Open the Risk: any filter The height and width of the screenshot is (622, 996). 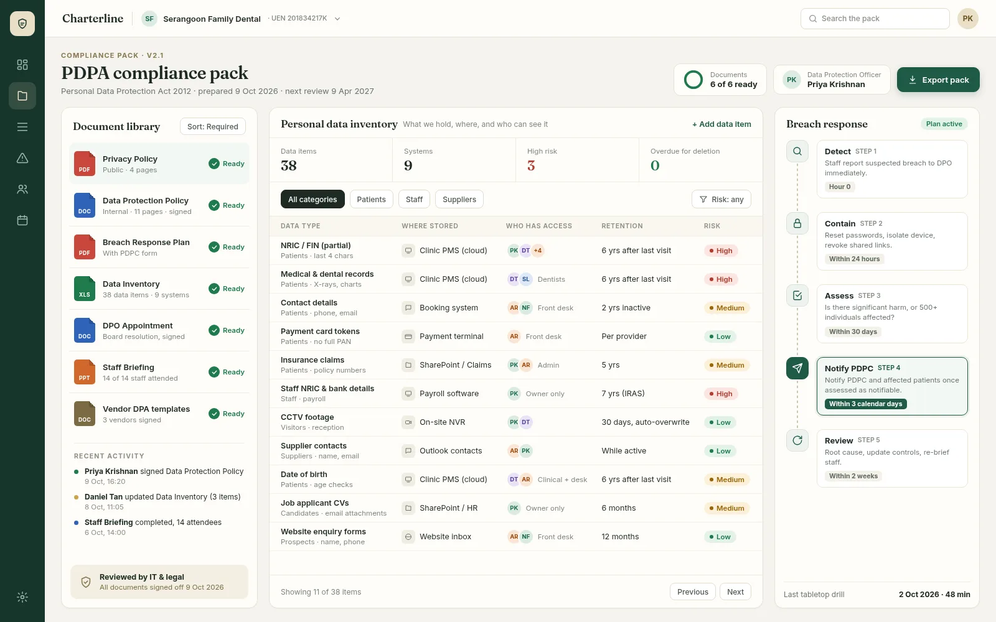[x=721, y=199]
